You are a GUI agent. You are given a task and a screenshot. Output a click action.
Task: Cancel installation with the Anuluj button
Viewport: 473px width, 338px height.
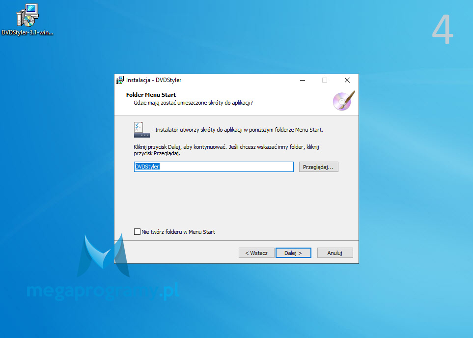point(335,253)
